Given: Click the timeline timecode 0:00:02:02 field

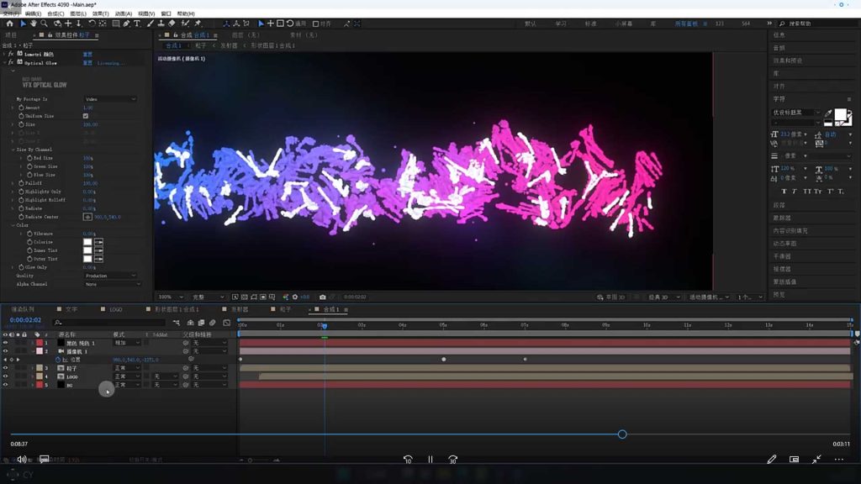Looking at the screenshot, I should pos(26,320).
